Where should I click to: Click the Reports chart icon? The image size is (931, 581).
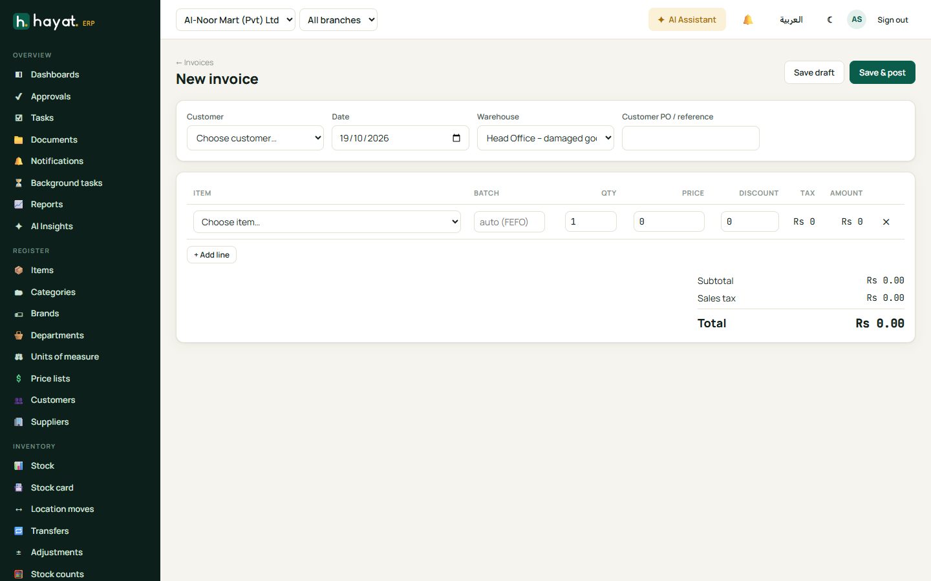(x=19, y=205)
